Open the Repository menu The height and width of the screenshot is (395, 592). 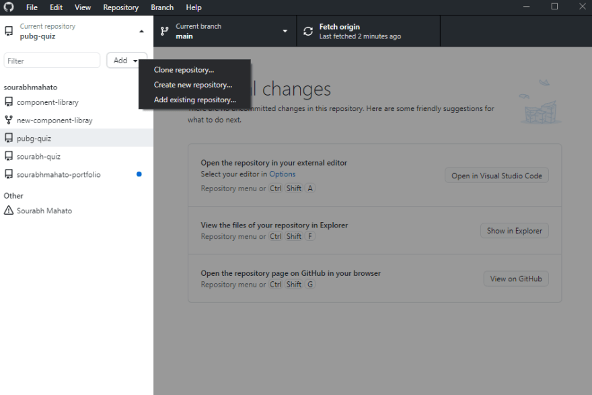pyautogui.click(x=121, y=7)
